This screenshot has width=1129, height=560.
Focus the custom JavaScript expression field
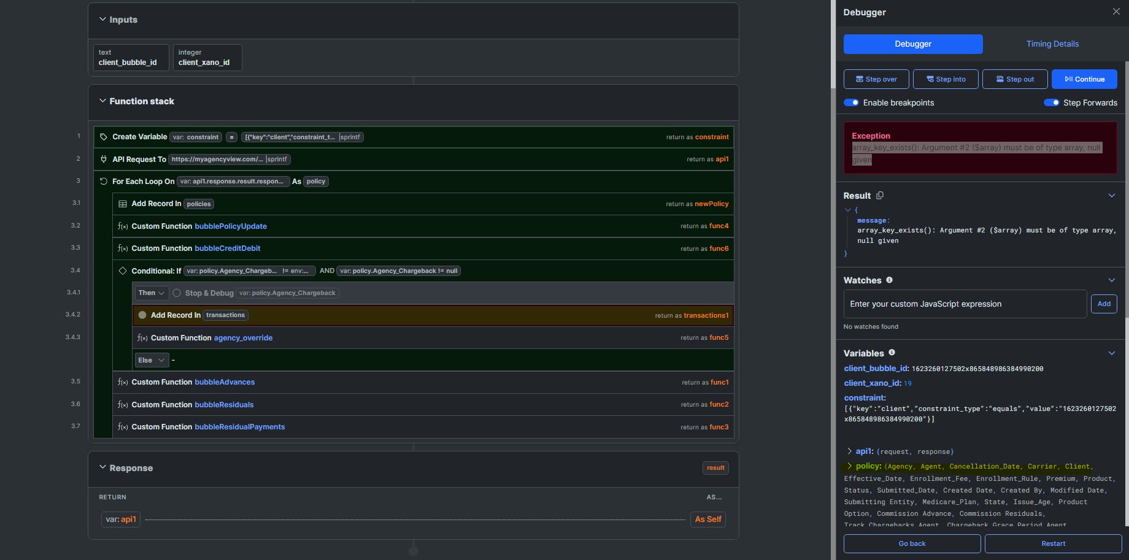tap(965, 304)
